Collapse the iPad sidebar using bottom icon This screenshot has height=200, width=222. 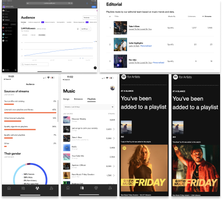pos(16,70)
